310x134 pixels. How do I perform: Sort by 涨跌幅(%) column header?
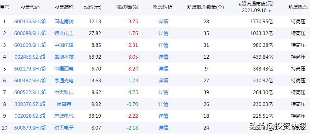(x=127, y=7)
